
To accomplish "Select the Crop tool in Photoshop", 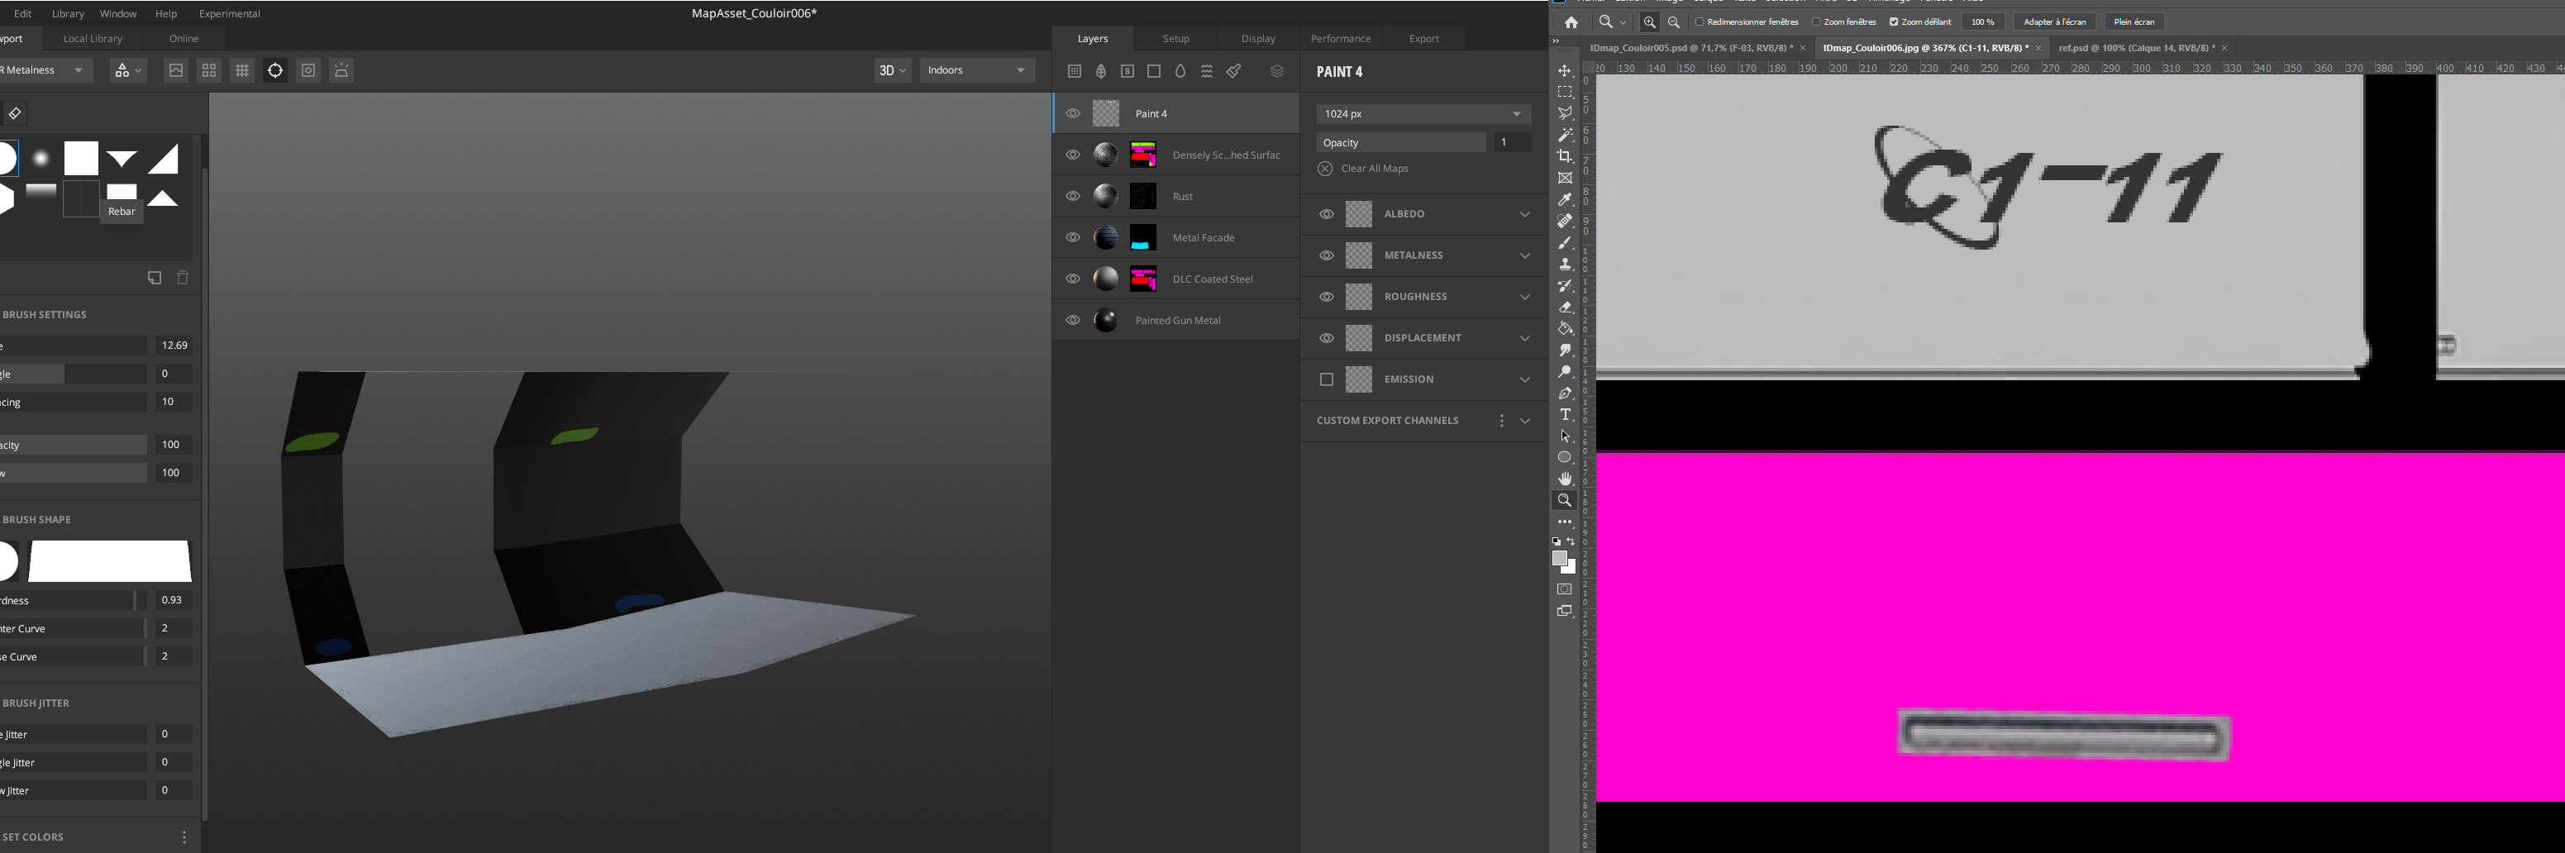I will tap(1566, 156).
